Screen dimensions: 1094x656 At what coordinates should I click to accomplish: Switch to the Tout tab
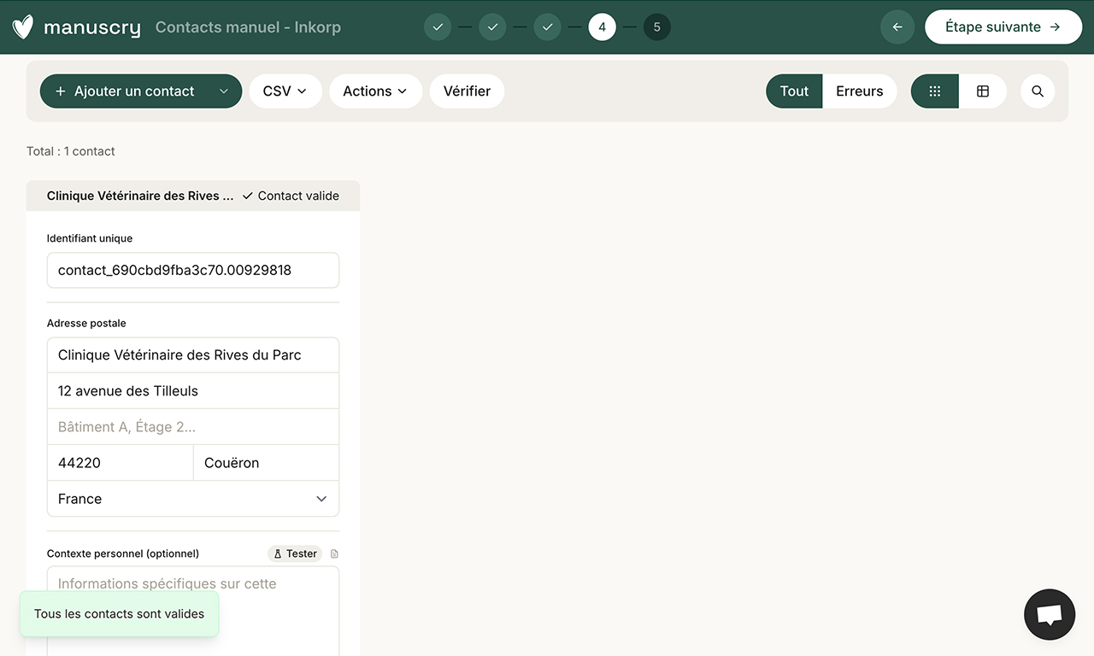click(793, 91)
